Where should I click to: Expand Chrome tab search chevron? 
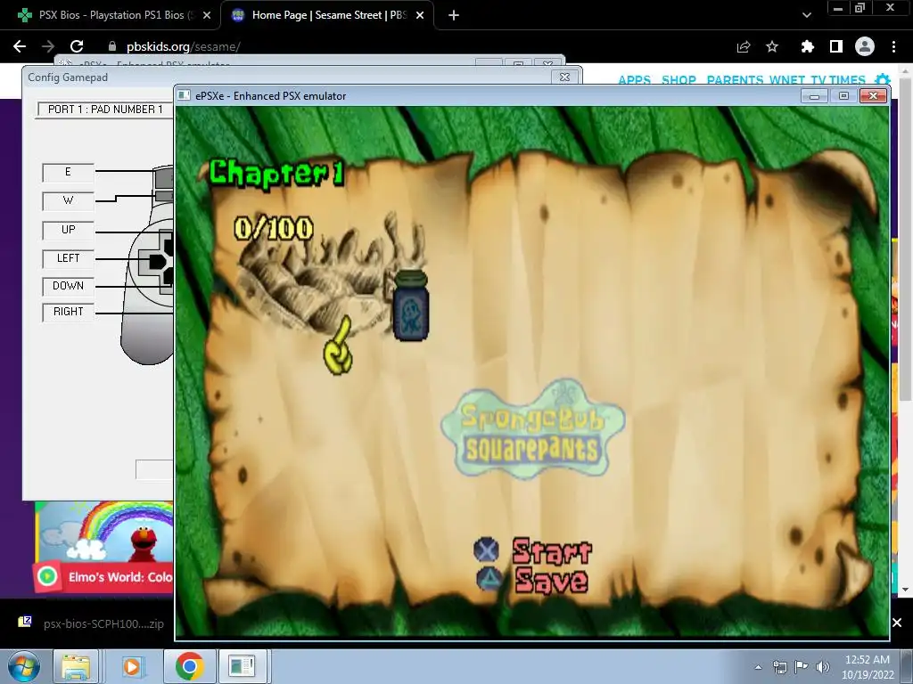point(806,16)
